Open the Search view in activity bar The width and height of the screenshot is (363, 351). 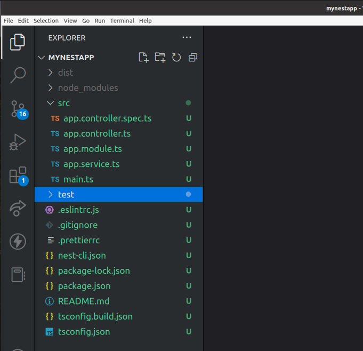tap(18, 75)
